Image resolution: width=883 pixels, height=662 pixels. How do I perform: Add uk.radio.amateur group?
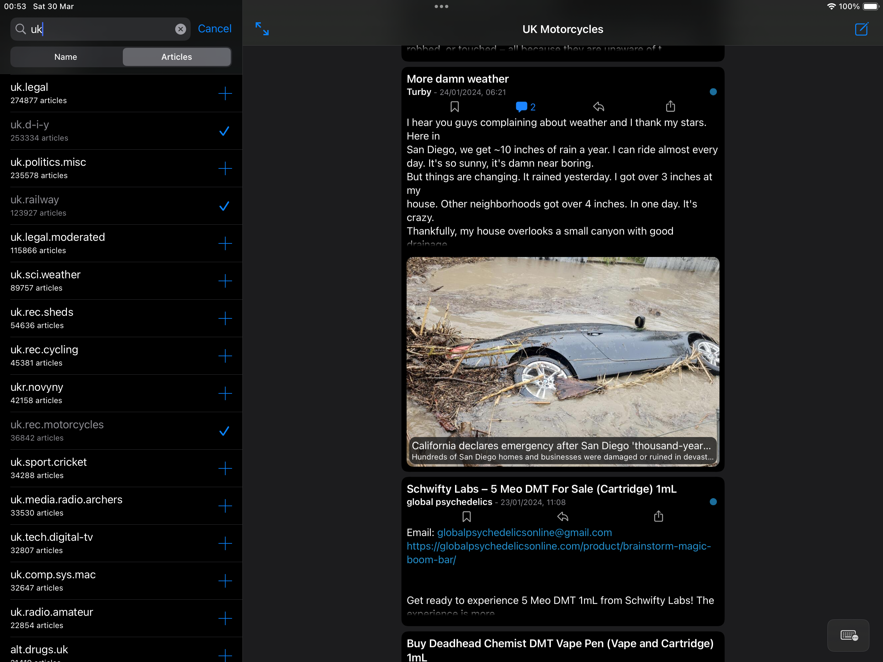pos(225,618)
